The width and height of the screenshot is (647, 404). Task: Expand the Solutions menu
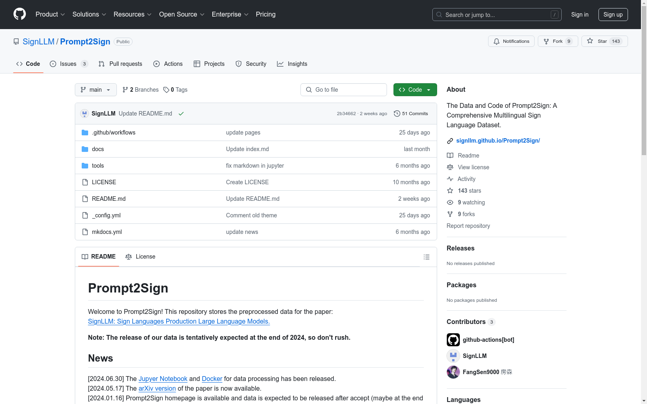coord(89,15)
